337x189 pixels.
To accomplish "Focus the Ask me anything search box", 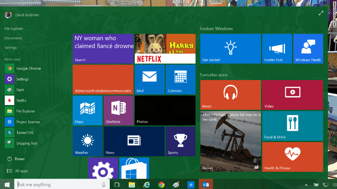I will (x=62, y=185).
